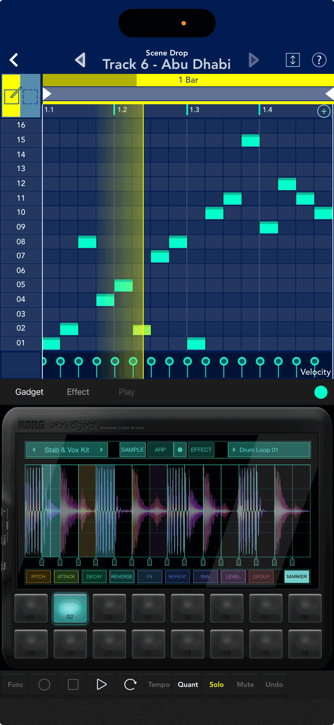Select the pencil draw tool
The height and width of the screenshot is (725, 334).
12,96
